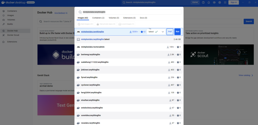Select the mintplexlabs/vectoradmin result
The height and width of the screenshot is (125, 258).
(x=129, y=47)
